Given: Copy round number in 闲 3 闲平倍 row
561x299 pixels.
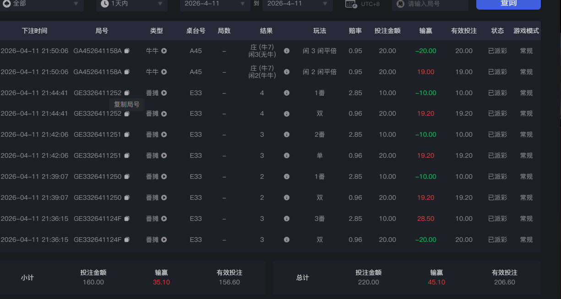Looking at the screenshot, I should tap(127, 51).
